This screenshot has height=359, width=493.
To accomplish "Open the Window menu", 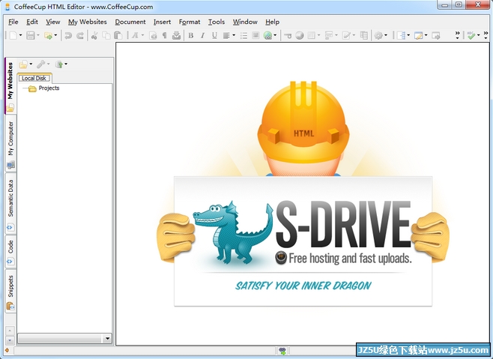I will [245, 22].
